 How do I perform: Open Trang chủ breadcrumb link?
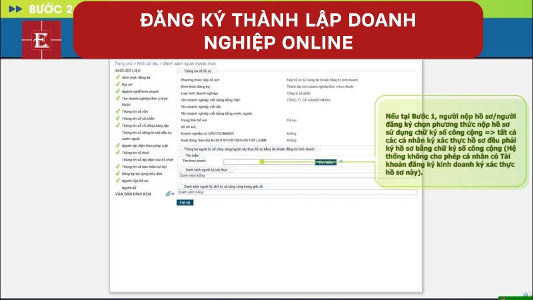tap(123, 63)
